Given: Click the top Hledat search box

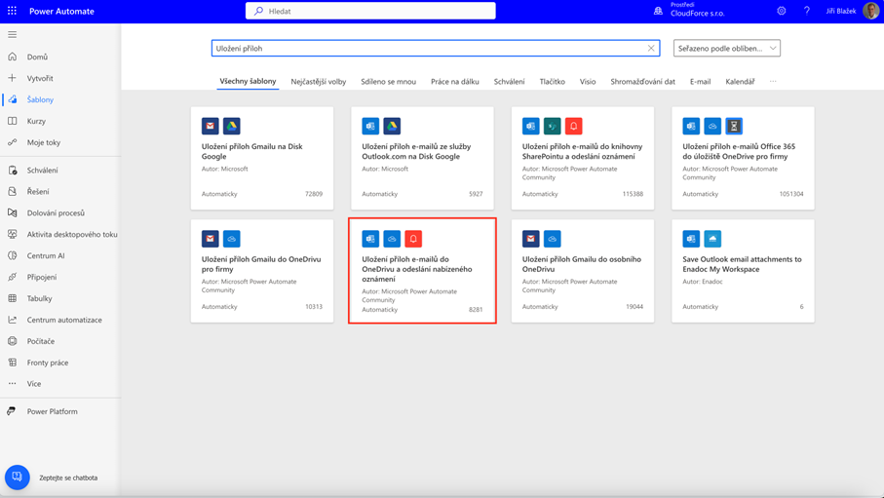Looking at the screenshot, I should click(x=370, y=11).
